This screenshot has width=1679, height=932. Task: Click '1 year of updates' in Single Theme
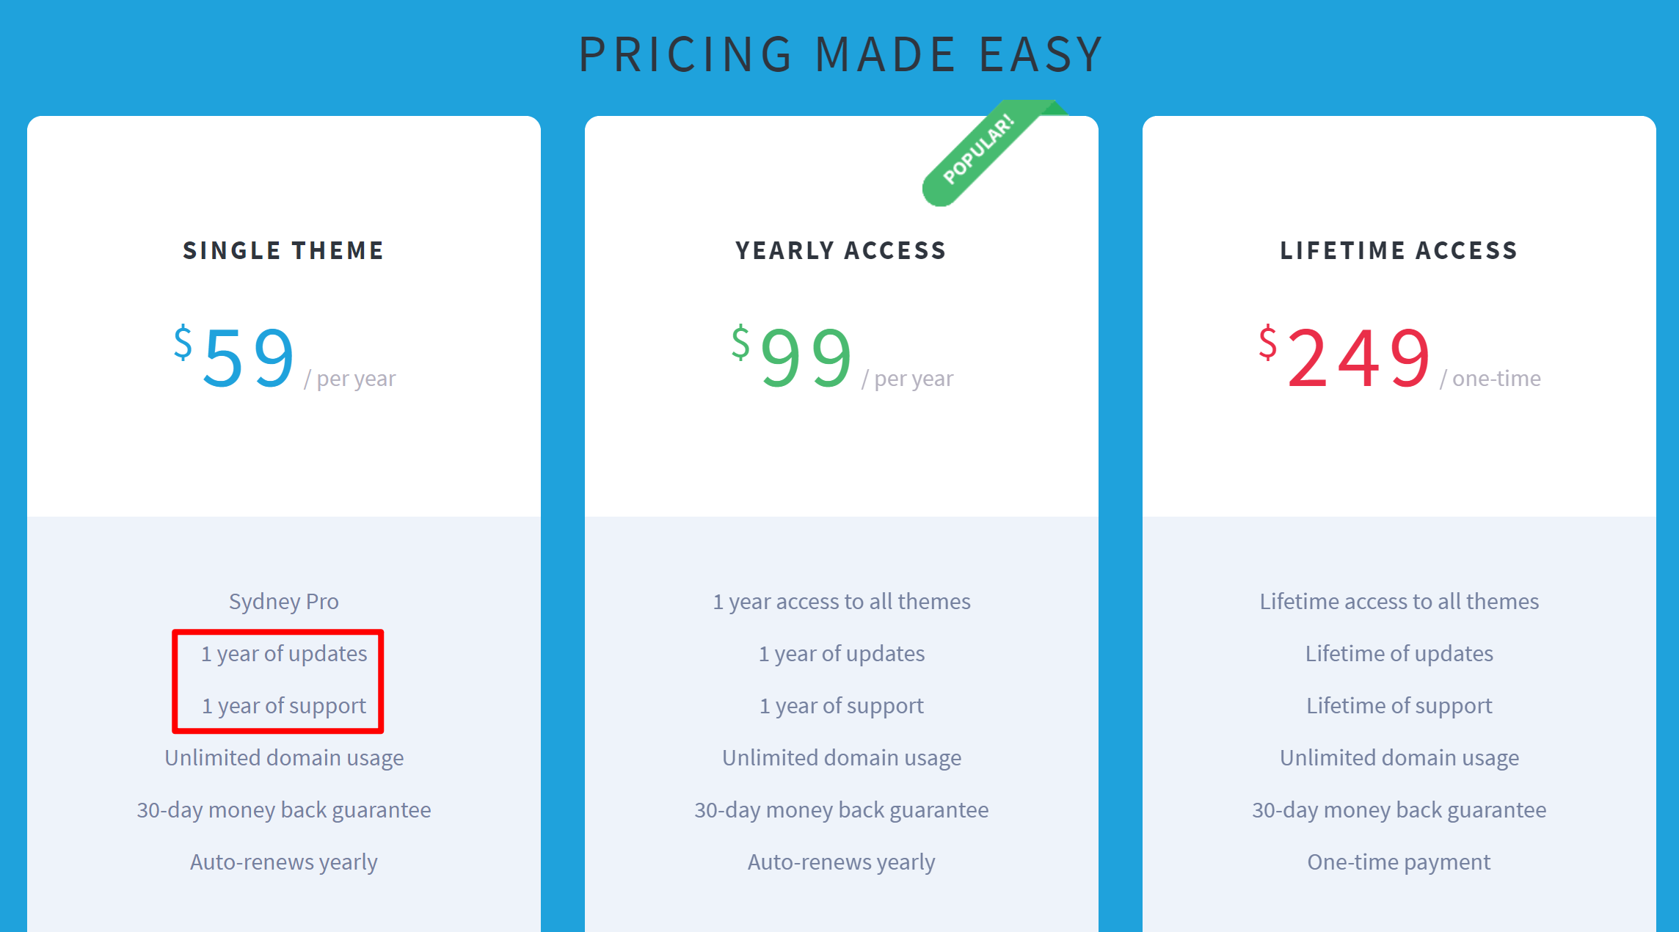tap(284, 654)
